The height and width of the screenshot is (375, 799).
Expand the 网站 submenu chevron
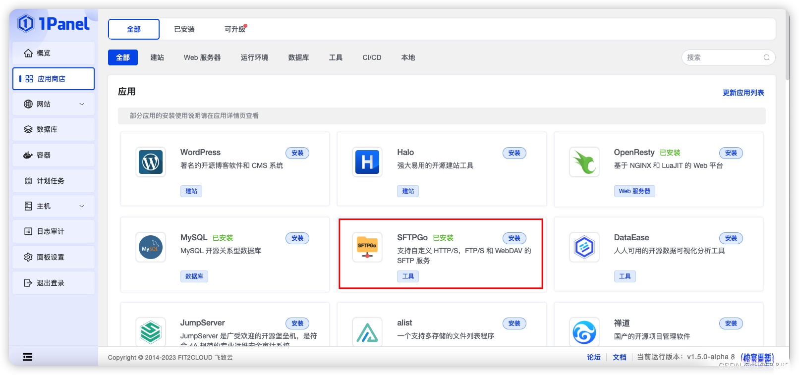point(82,104)
